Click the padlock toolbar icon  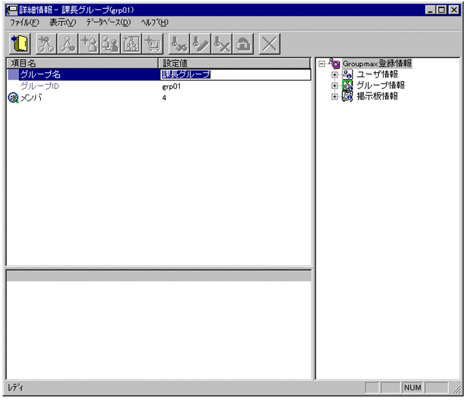(243, 44)
